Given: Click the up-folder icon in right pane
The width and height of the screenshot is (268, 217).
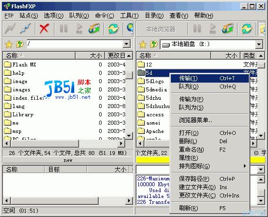Looking at the screenshot, I should tap(154, 44).
